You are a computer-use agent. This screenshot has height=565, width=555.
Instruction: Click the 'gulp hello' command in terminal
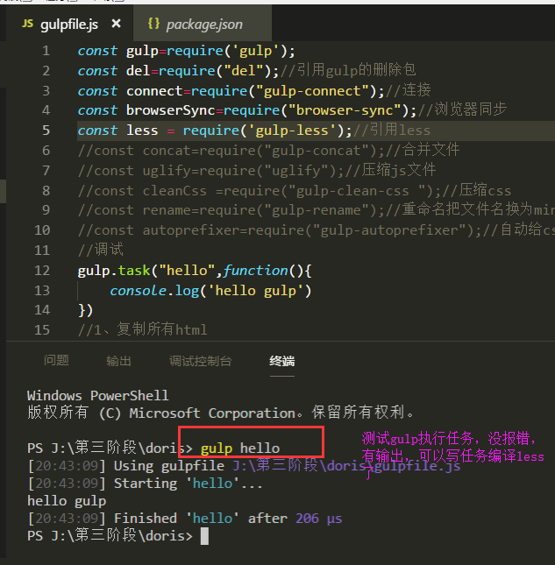pyautogui.click(x=240, y=448)
